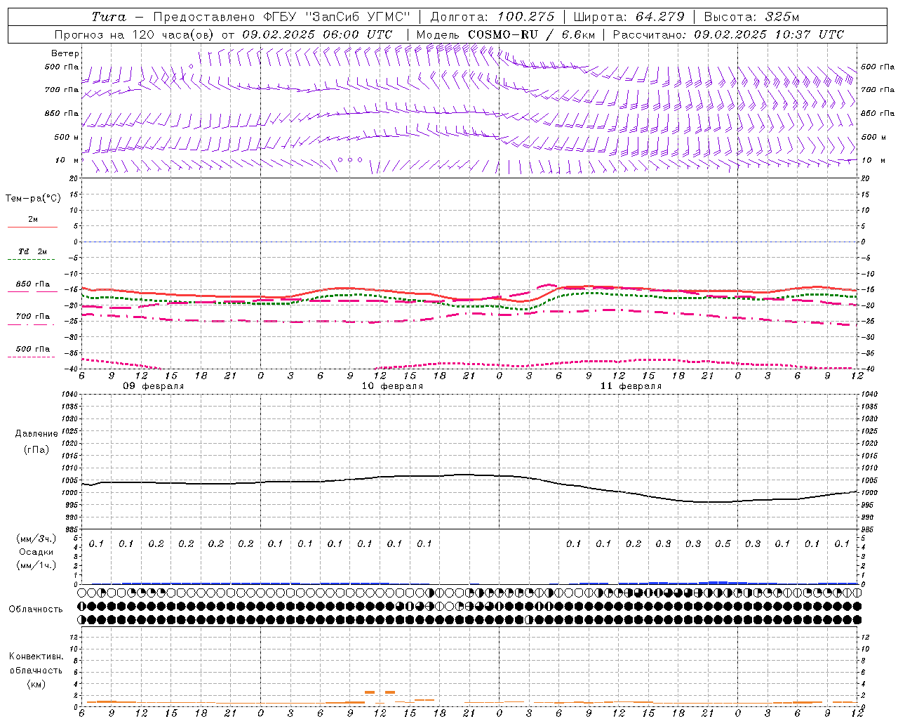Click the '10 м' wind level label on left
Screen dimensions: 898x719
click(67, 160)
